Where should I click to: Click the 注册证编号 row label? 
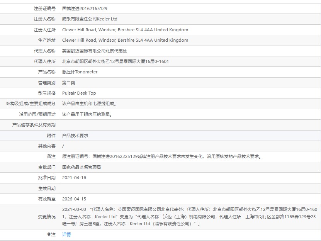click(x=45, y=8)
